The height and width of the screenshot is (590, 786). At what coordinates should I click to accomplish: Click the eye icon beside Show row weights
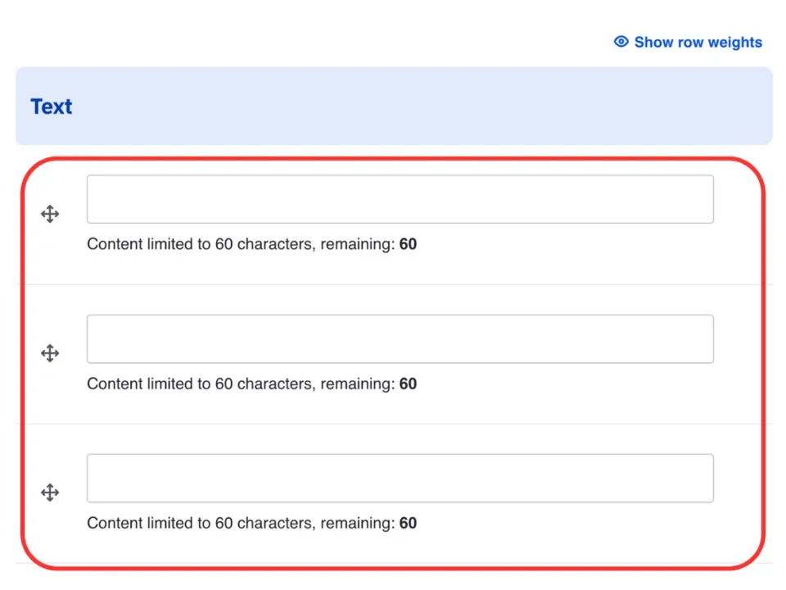point(621,42)
